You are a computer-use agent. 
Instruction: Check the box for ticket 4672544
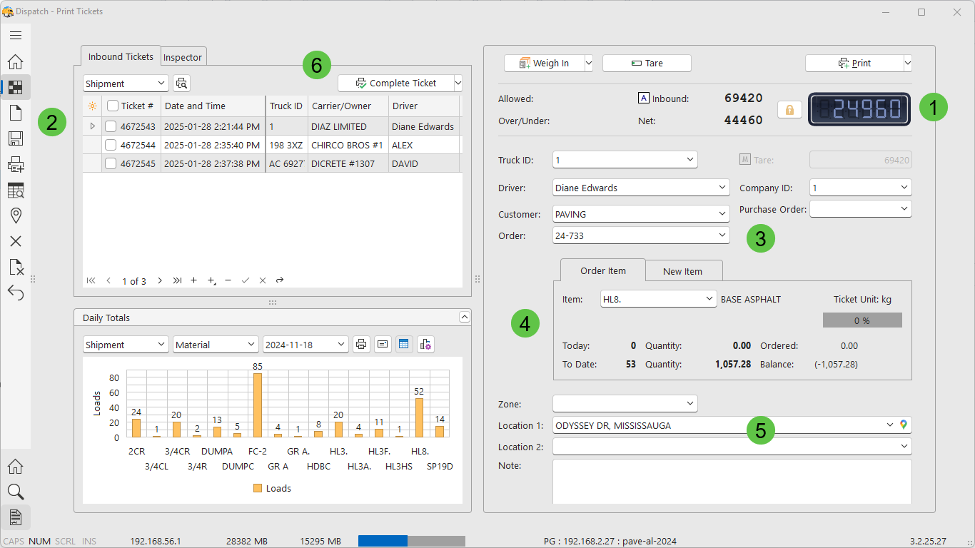[111, 145]
